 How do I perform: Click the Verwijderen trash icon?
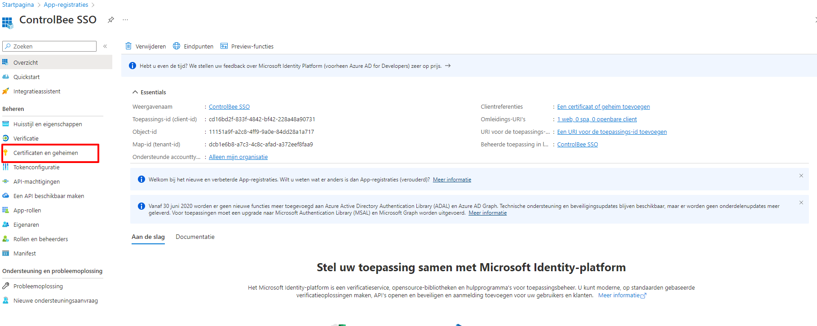(128, 46)
